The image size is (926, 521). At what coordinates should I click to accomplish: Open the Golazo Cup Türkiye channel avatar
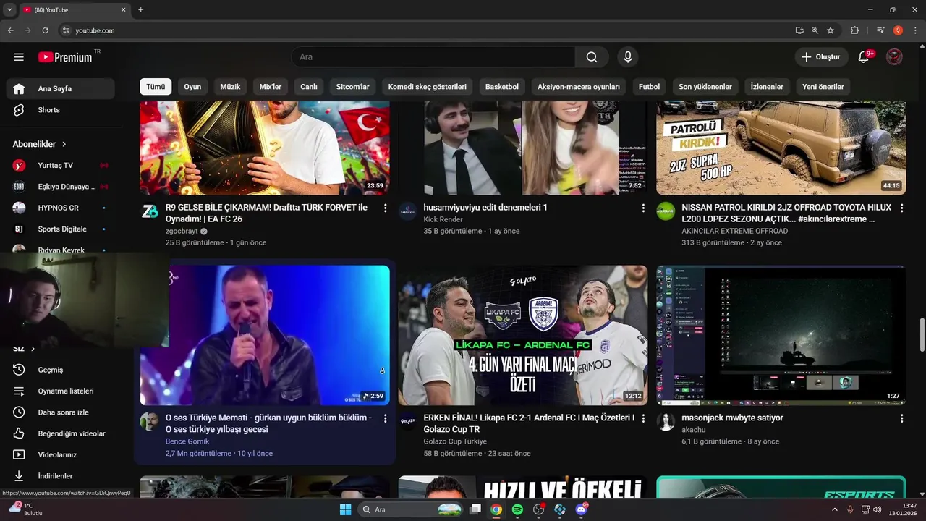click(407, 422)
